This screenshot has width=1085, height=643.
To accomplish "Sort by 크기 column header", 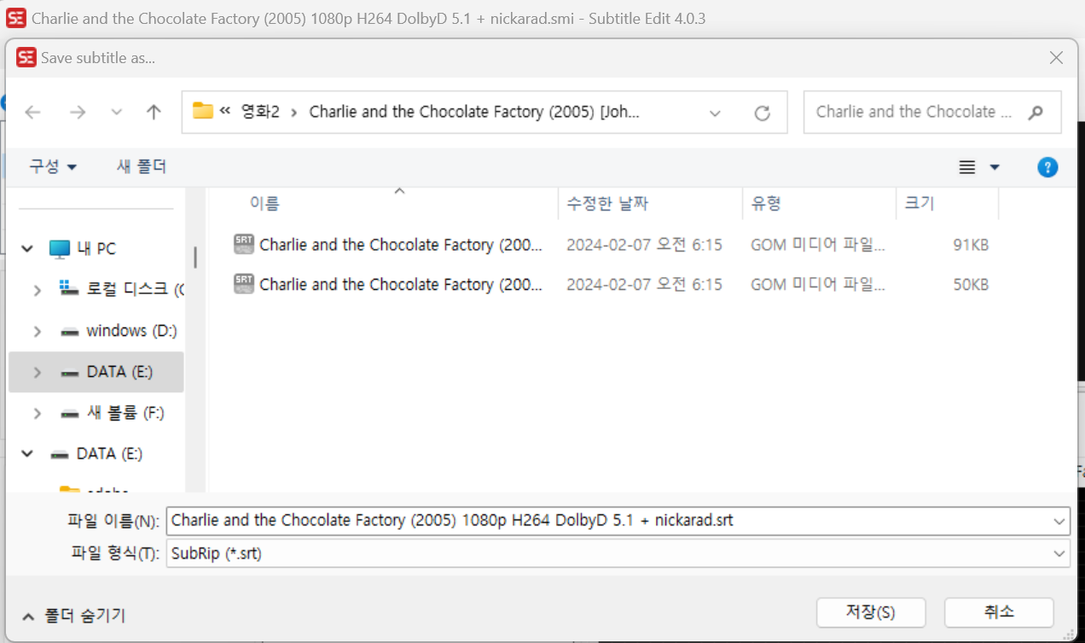I will (920, 203).
